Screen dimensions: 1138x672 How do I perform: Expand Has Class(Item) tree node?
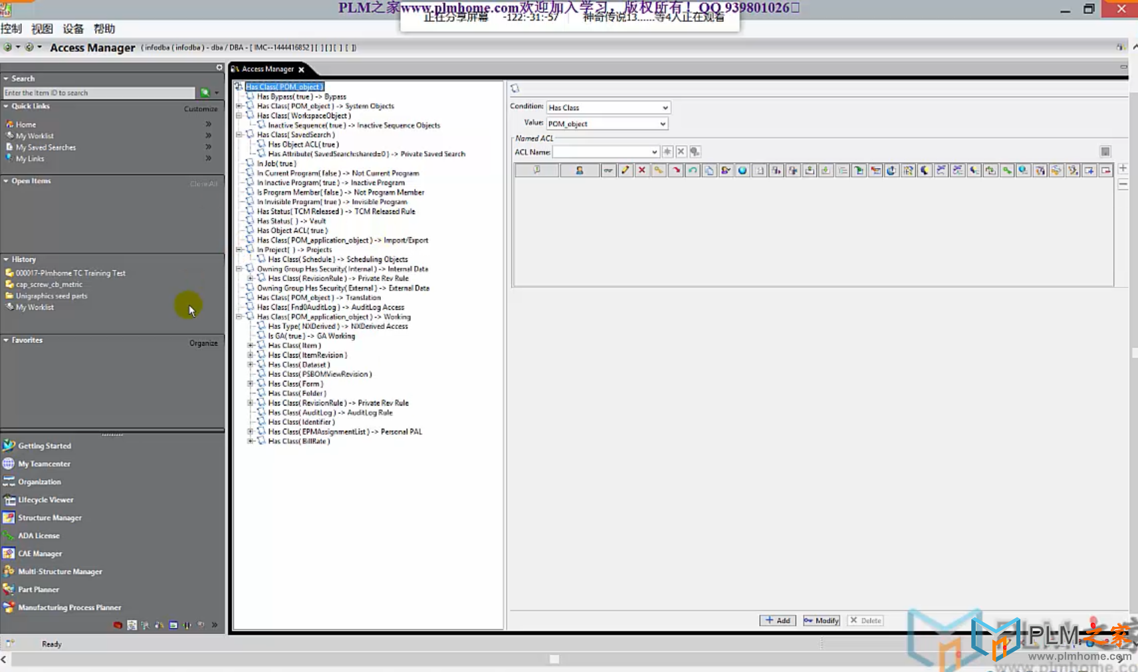(x=251, y=346)
